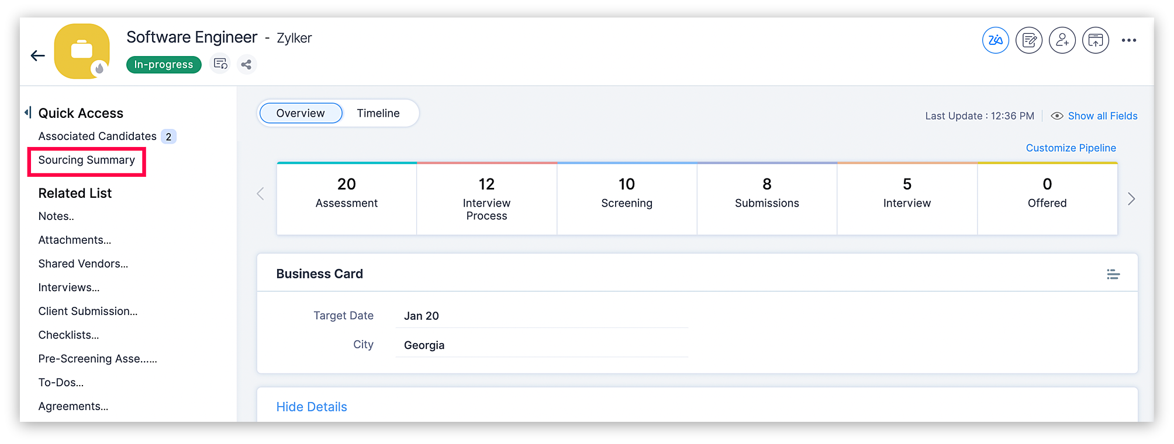Toggle Show all Fields eye icon
This screenshot has width=1174, height=444.
[x=1057, y=116]
